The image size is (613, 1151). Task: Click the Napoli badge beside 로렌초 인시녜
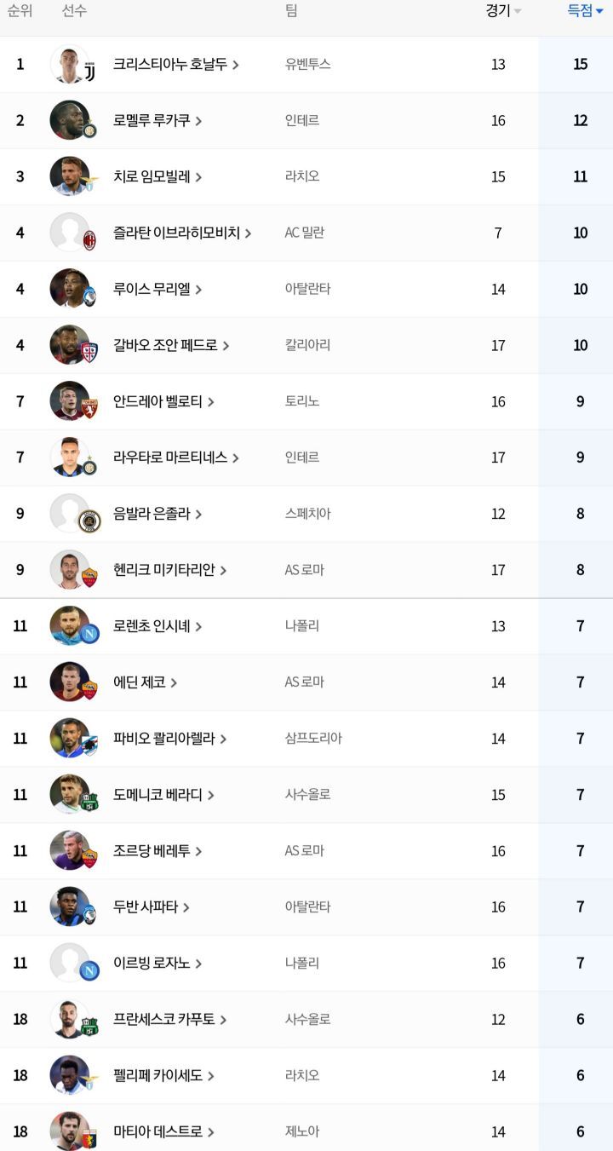(x=89, y=634)
